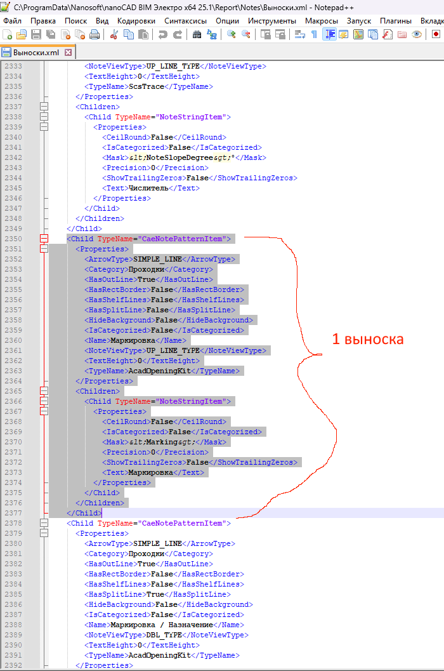Image resolution: width=444 pixels, height=671 pixels.
Task: Click the Find binoculars icon
Action: 197,34
